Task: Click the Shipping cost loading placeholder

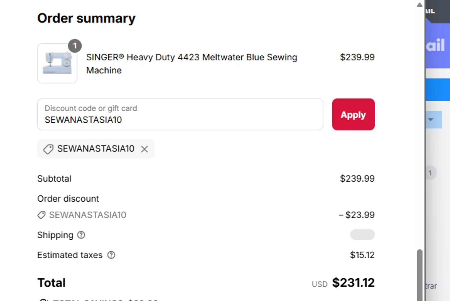Action: 362,235
